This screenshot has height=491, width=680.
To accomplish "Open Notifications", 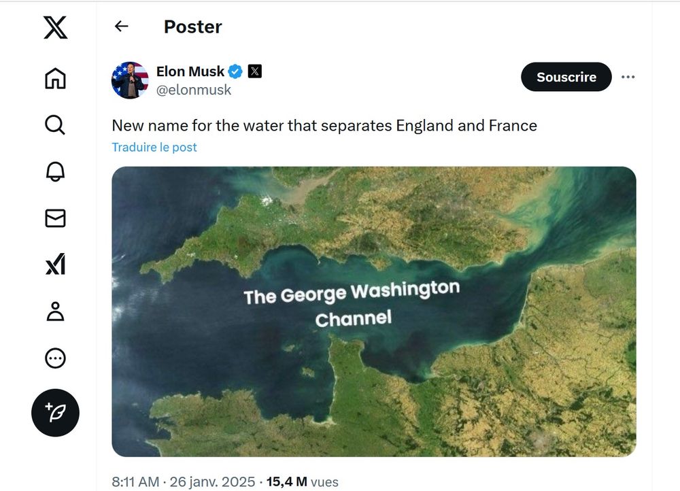I will click(x=54, y=172).
